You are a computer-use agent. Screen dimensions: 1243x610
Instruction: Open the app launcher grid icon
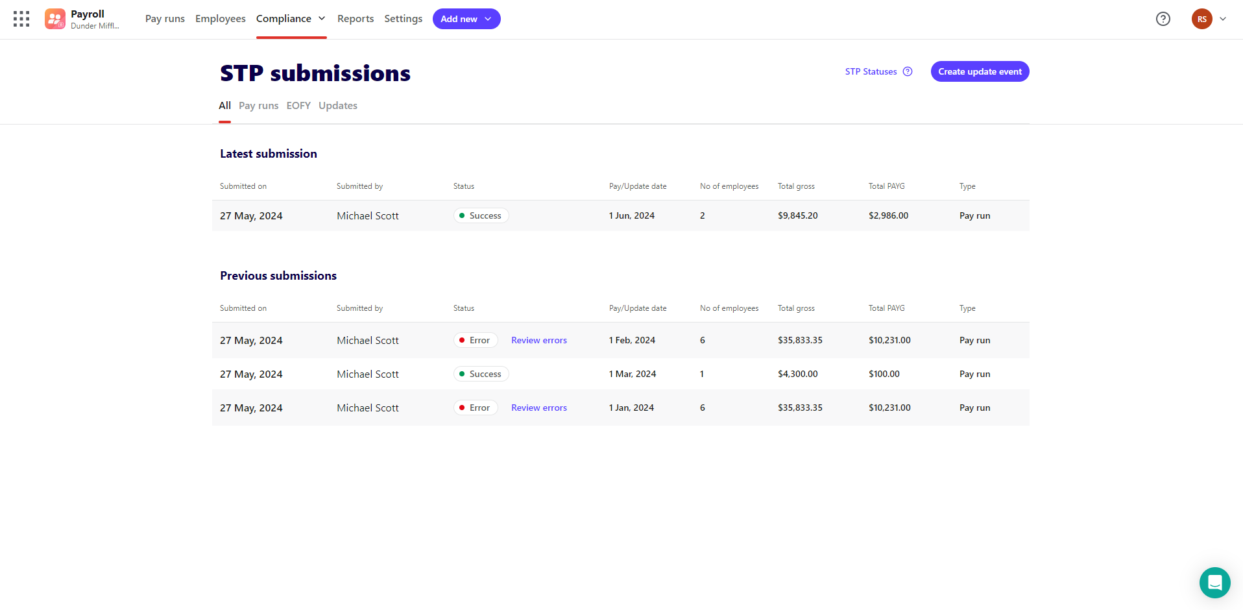[x=21, y=19]
